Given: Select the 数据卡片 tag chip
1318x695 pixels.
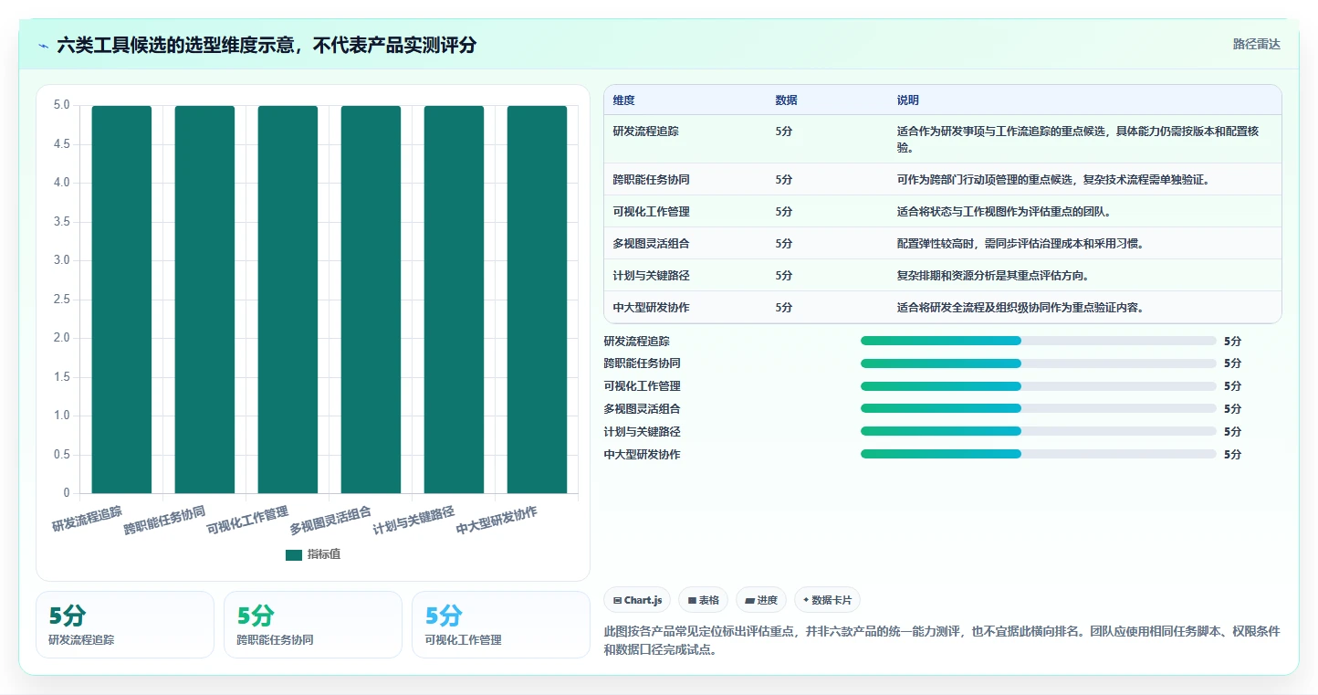Looking at the screenshot, I should click(x=827, y=600).
